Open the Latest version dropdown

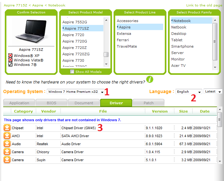213,91
